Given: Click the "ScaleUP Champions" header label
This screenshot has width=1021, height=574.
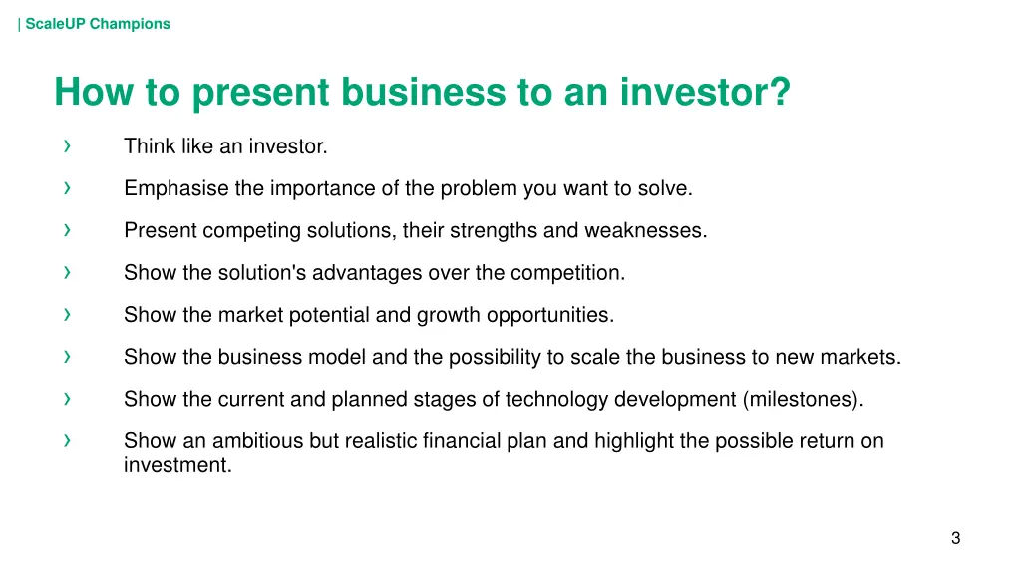Looking at the screenshot, I should pos(98,24).
